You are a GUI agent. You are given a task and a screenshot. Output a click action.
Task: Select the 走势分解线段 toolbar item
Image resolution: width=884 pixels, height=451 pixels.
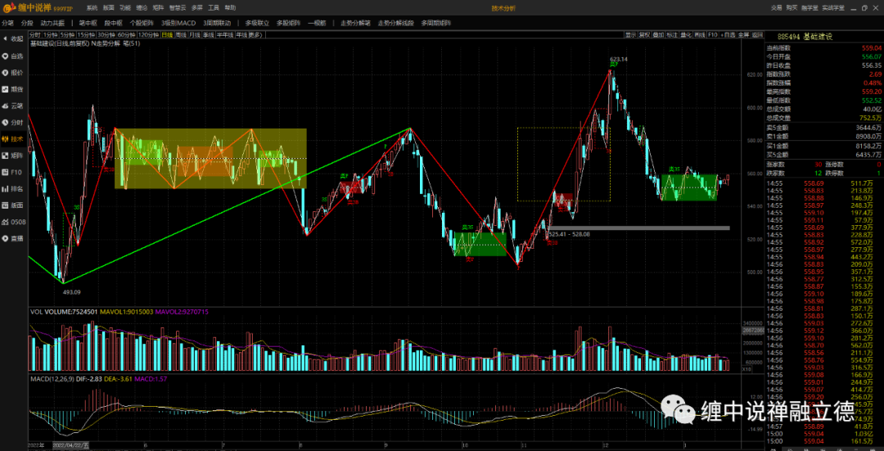(396, 23)
